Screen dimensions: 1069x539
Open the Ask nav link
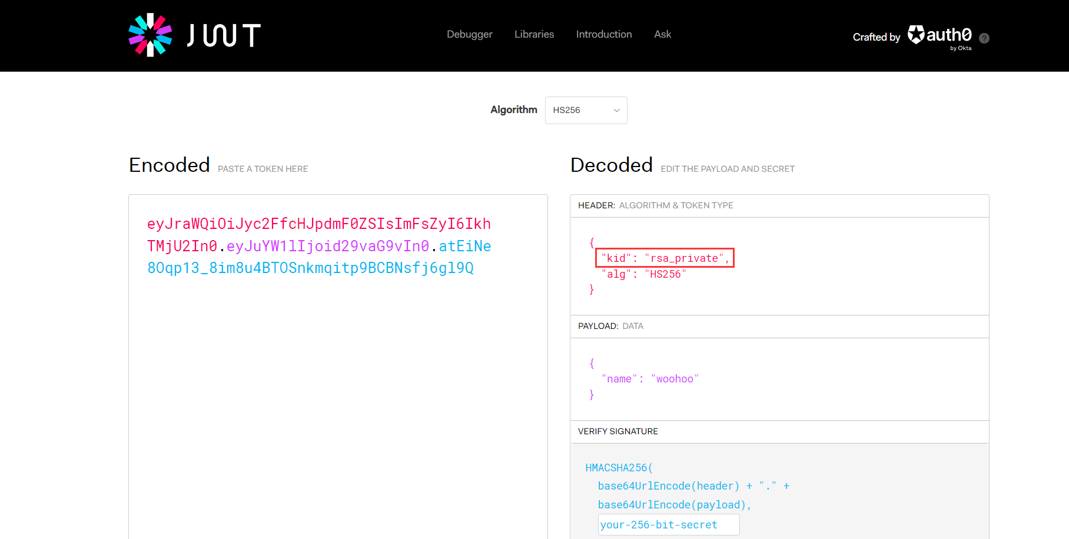point(662,34)
